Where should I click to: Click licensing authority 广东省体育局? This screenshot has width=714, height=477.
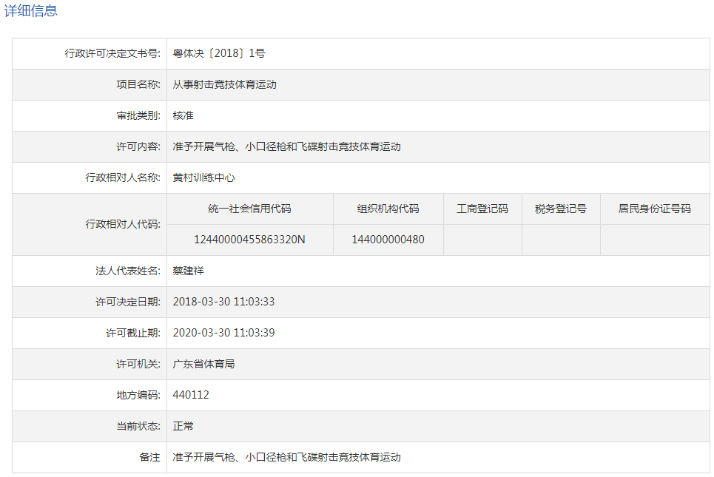[203, 364]
